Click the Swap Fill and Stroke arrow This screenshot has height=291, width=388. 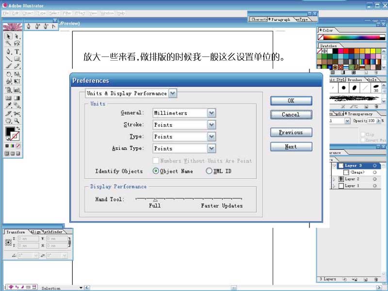(x=18, y=128)
